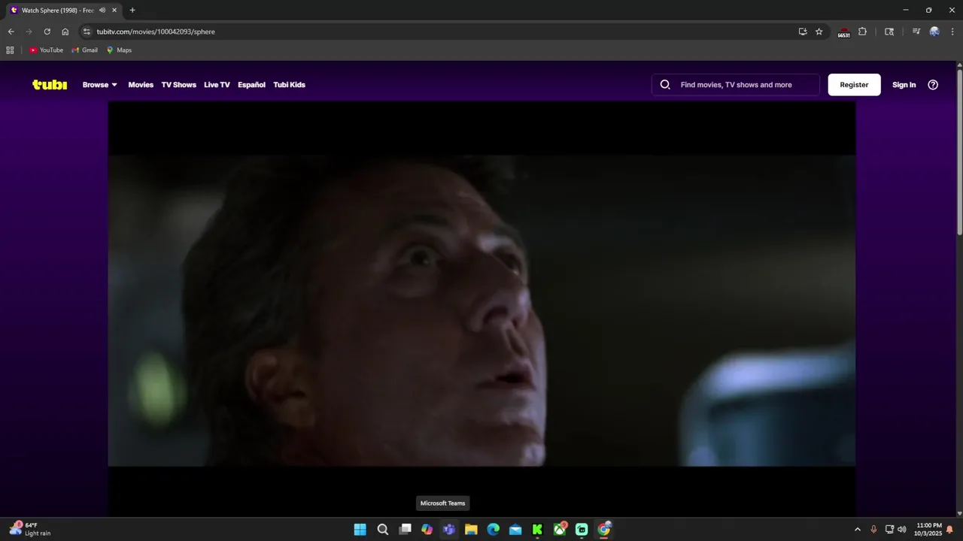The height and width of the screenshot is (541, 963).
Task: Open the media controls icon
Action: click(916, 32)
